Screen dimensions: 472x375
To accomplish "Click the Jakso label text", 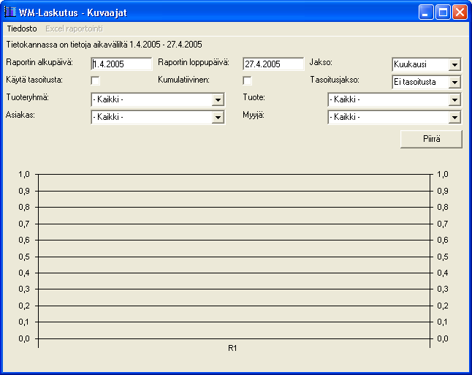I will click(x=321, y=62).
